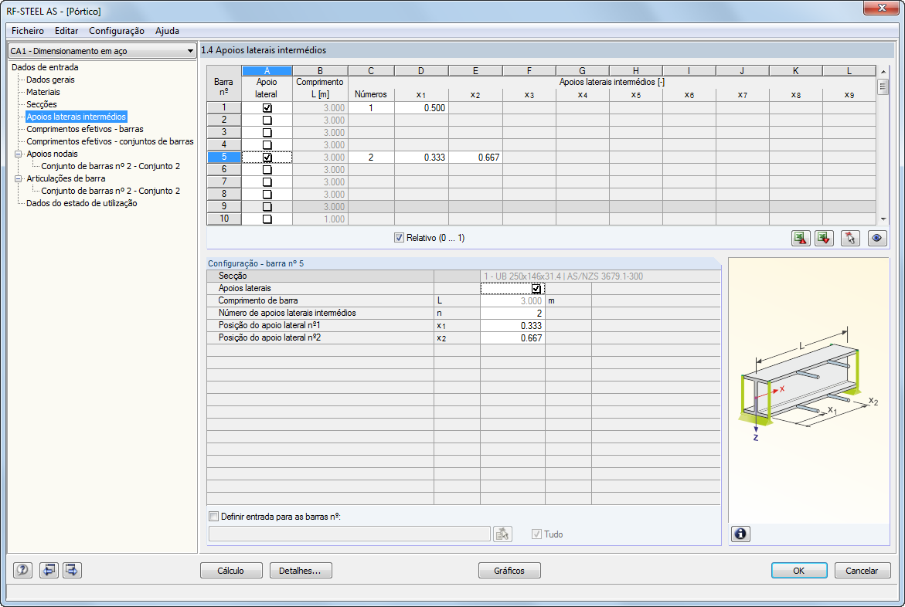Click the pick-bar-graphically icon beside the table

coord(850,239)
